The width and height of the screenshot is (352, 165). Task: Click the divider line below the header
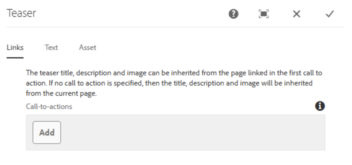pyautogui.click(x=175, y=27)
